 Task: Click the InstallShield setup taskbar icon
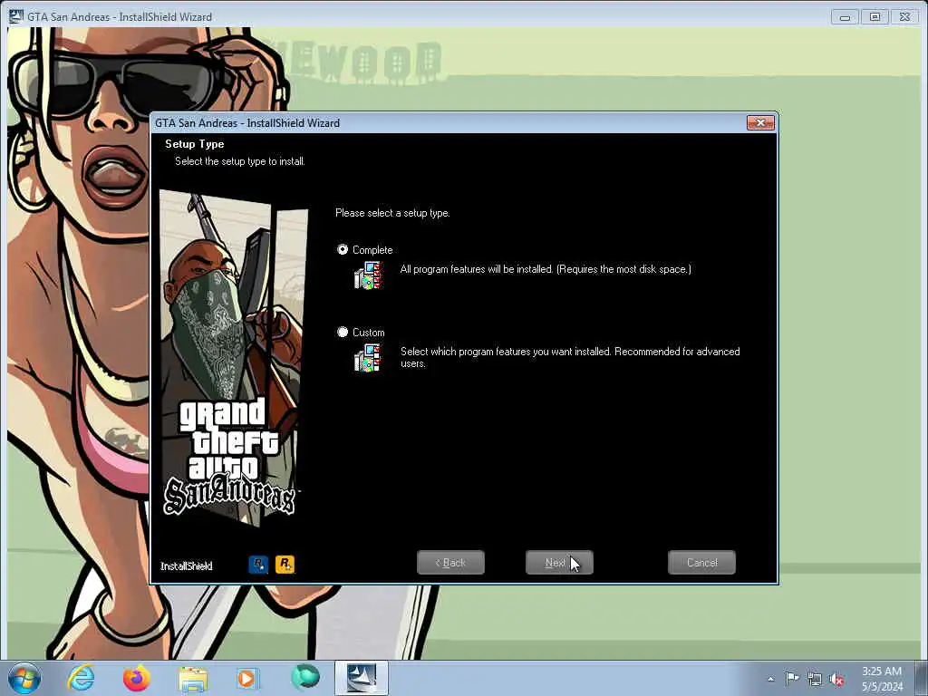coord(361,678)
